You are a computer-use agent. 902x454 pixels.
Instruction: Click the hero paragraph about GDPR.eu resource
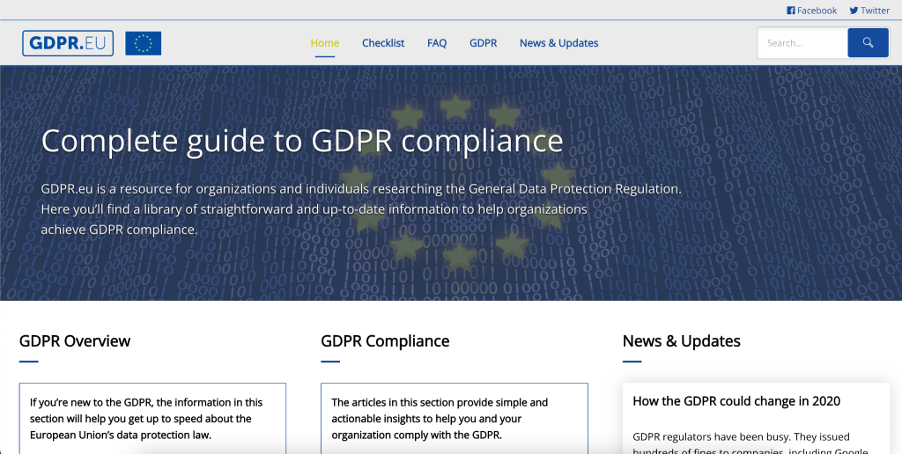click(x=361, y=209)
